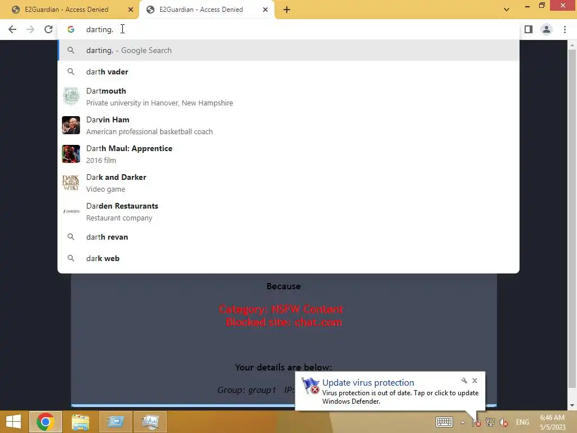The height and width of the screenshot is (433, 577).
Task: Select 'darting. - Google Search' suggestion
Action: tap(288, 50)
